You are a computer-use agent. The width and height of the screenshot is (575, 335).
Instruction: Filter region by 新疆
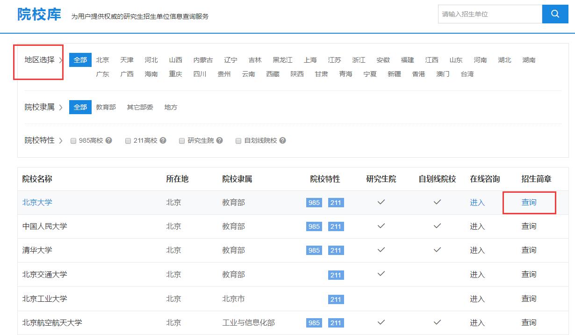pyautogui.click(x=395, y=74)
